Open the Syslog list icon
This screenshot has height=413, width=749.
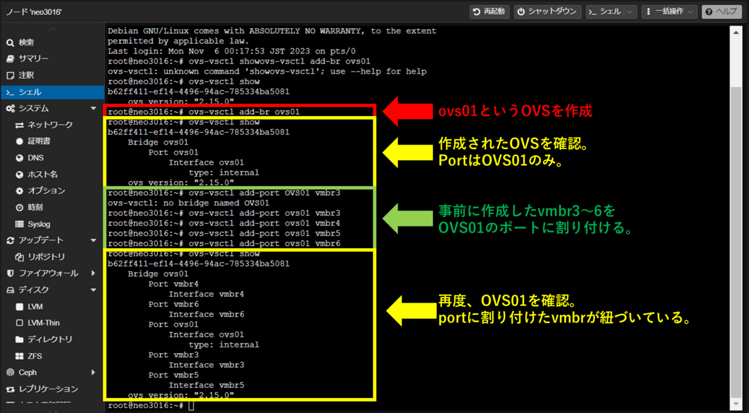pos(19,224)
